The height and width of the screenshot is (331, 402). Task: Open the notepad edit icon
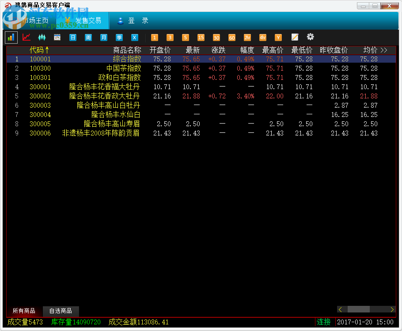pos(295,37)
